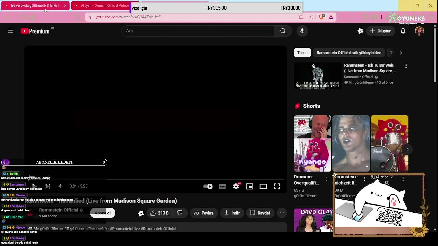438x246 pixels.
Task: Click the share page icon in address bar
Action: [311, 17]
